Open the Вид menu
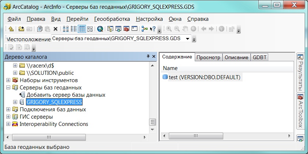Image resolution: width=308 pixels, height=154 pixels. (x=56, y=19)
